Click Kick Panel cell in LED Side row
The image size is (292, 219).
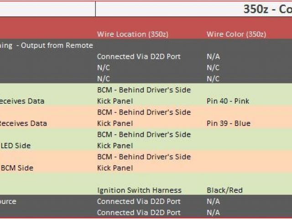click(x=115, y=146)
